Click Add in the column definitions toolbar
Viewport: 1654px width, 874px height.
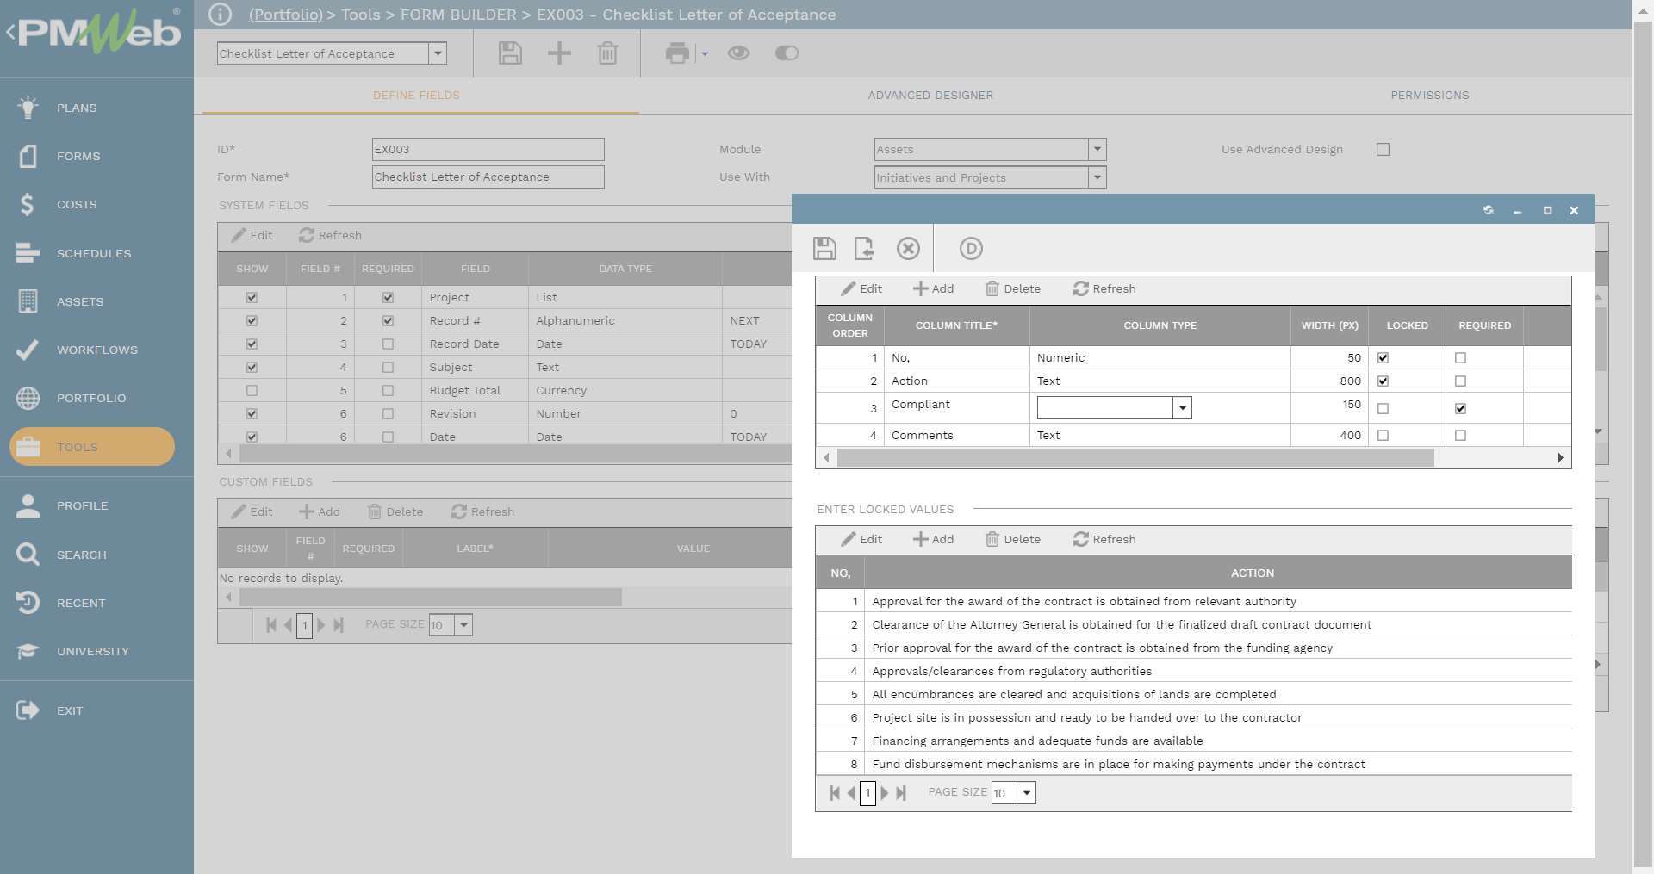point(933,289)
